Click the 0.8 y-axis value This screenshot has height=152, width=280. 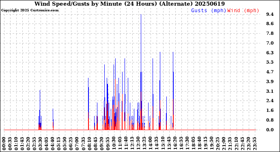270,120
